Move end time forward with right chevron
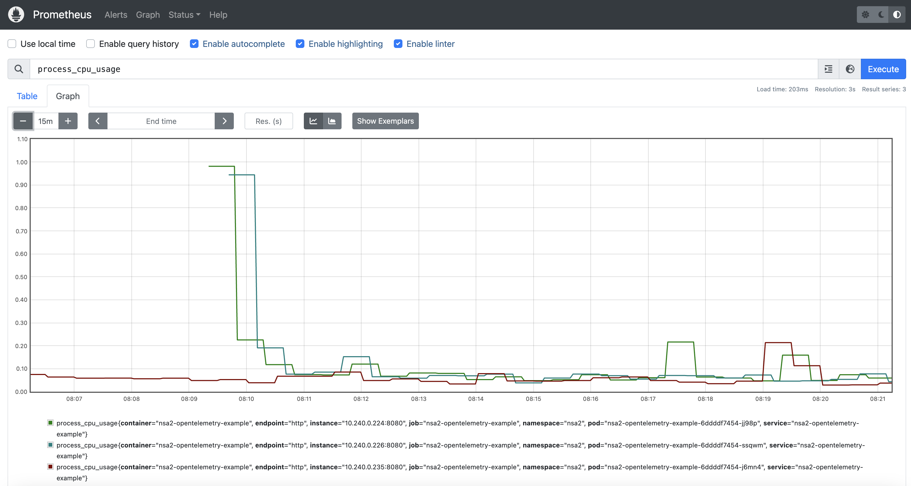 click(224, 121)
